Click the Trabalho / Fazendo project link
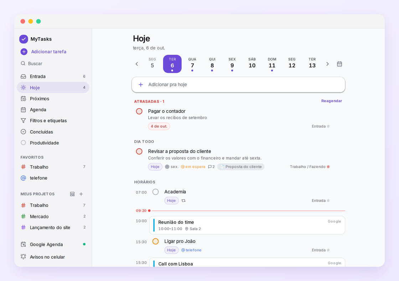This screenshot has height=281, width=399. click(x=310, y=167)
